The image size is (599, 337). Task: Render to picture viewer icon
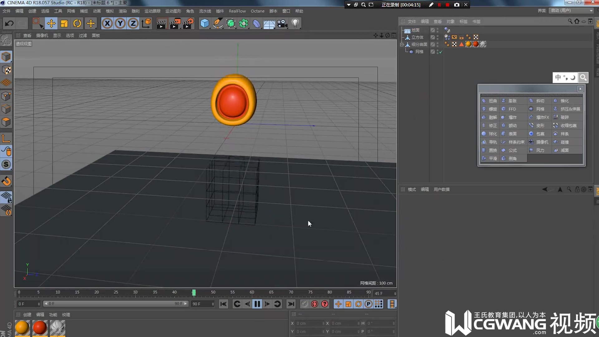pyautogui.click(x=175, y=23)
